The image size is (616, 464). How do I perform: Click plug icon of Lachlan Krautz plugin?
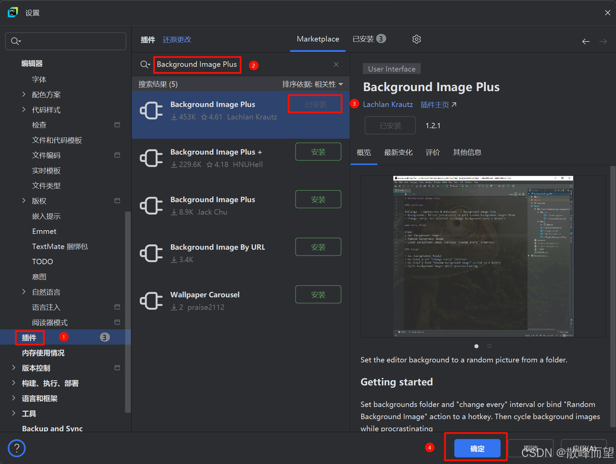pyautogui.click(x=151, y=110)
